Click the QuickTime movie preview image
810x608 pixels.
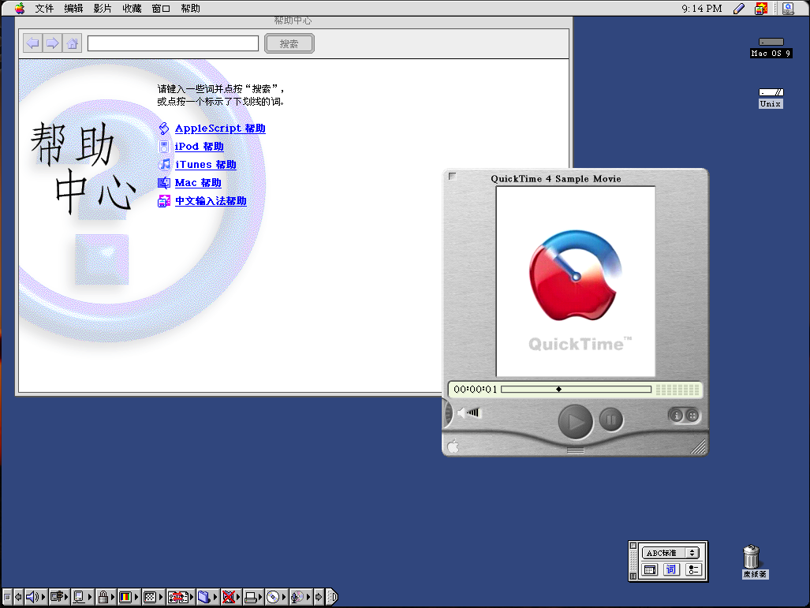pos(576,282)
